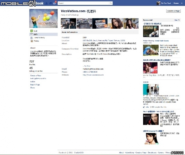Click ad image of woman with roses
The width and height of the screenshot is (185, 155).
tap(150, 68)
